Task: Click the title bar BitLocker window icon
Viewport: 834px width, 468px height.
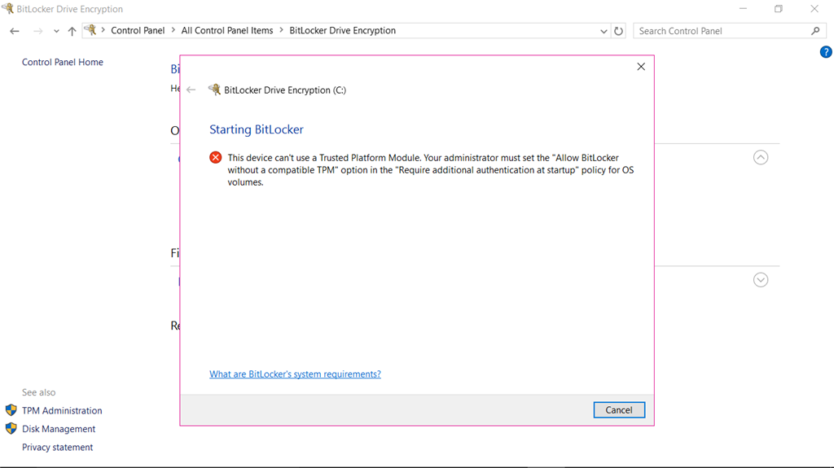Action: [x=7, y=8]
